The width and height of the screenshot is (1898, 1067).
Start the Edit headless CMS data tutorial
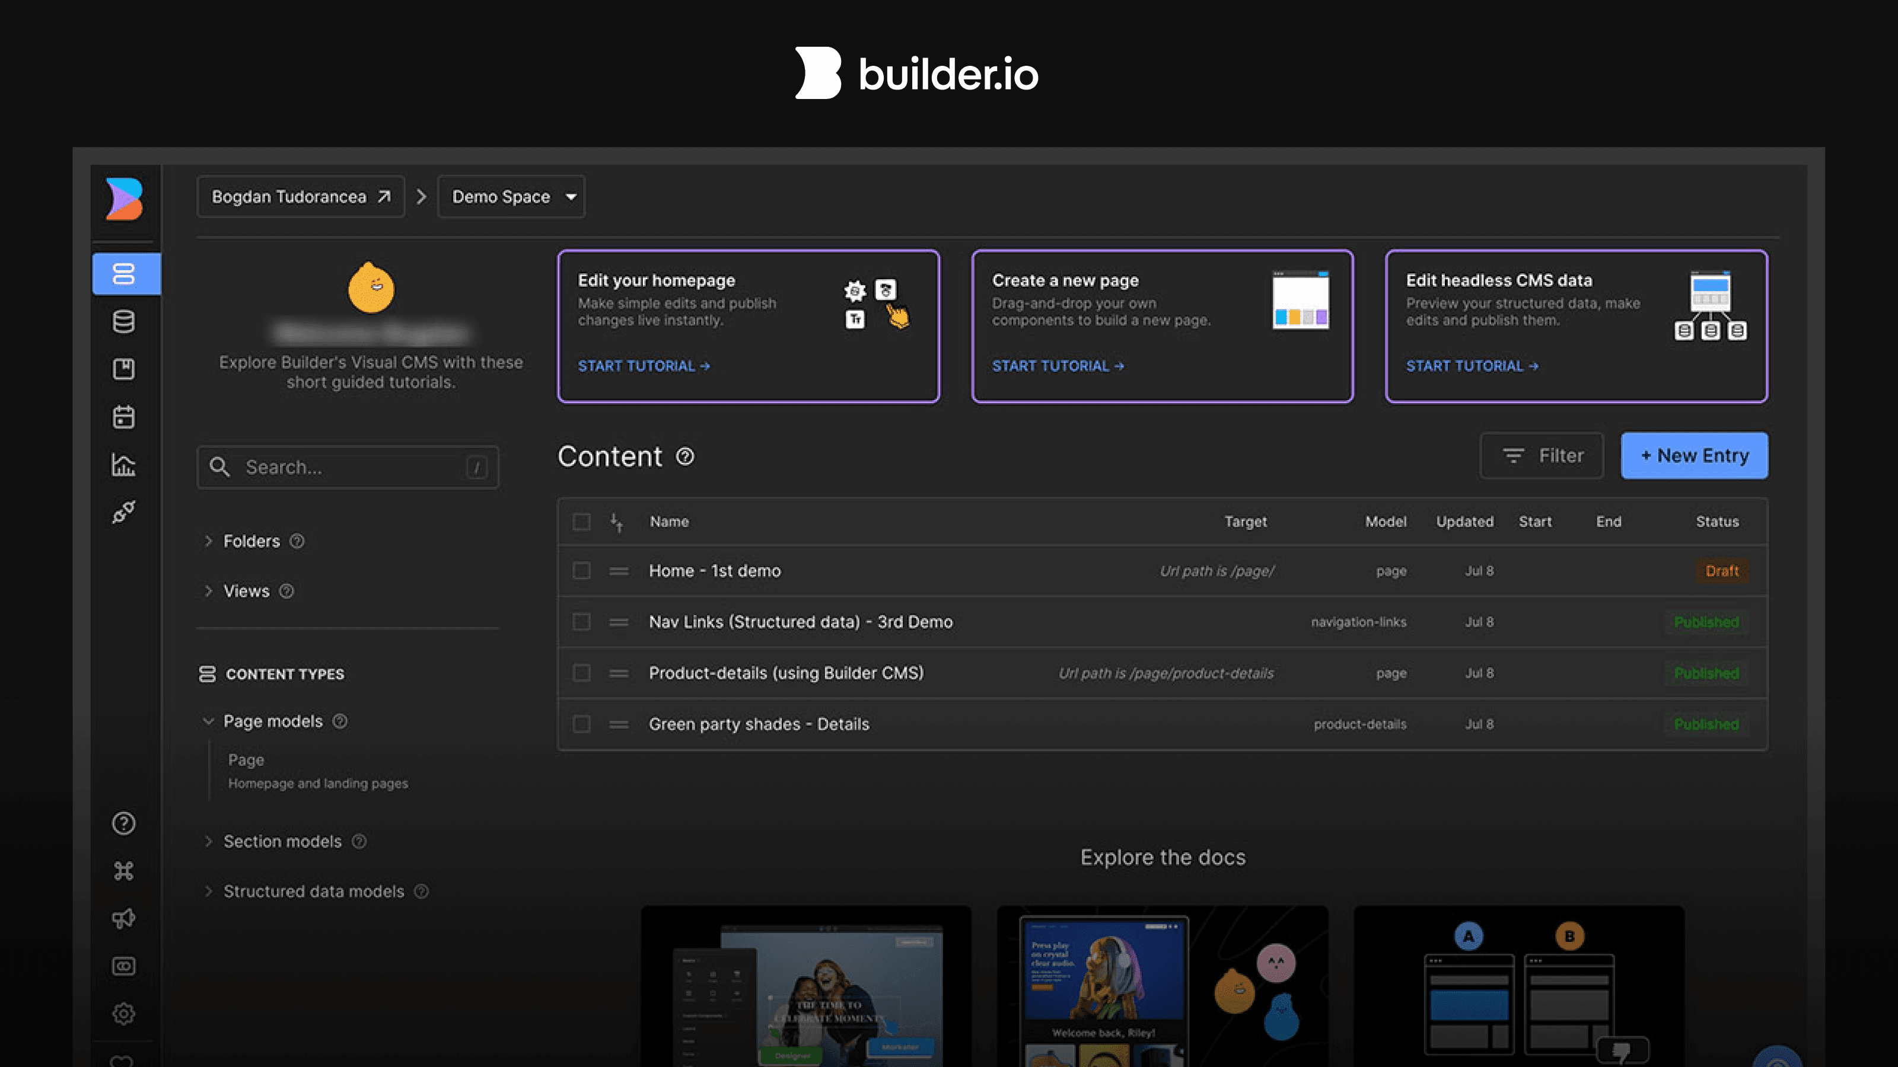point(1472,366)
